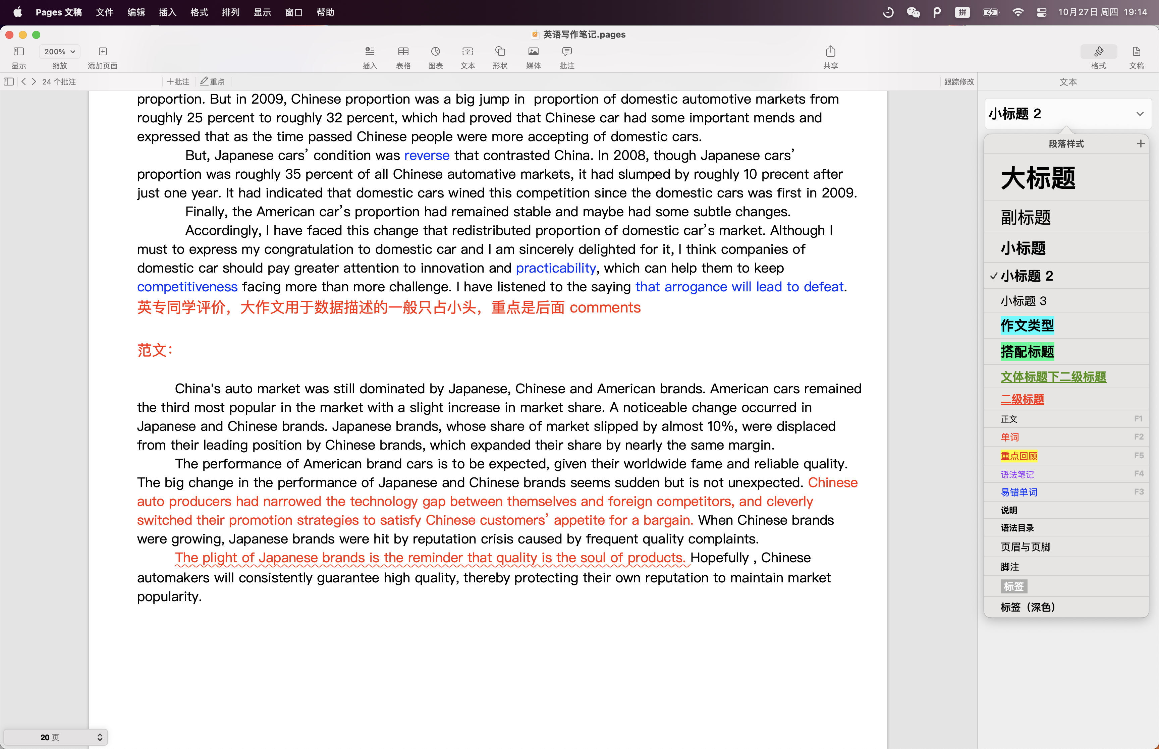Open the Shape picker icon
This screenshot has width=1159, height=749.
click(x=500, y=52)
